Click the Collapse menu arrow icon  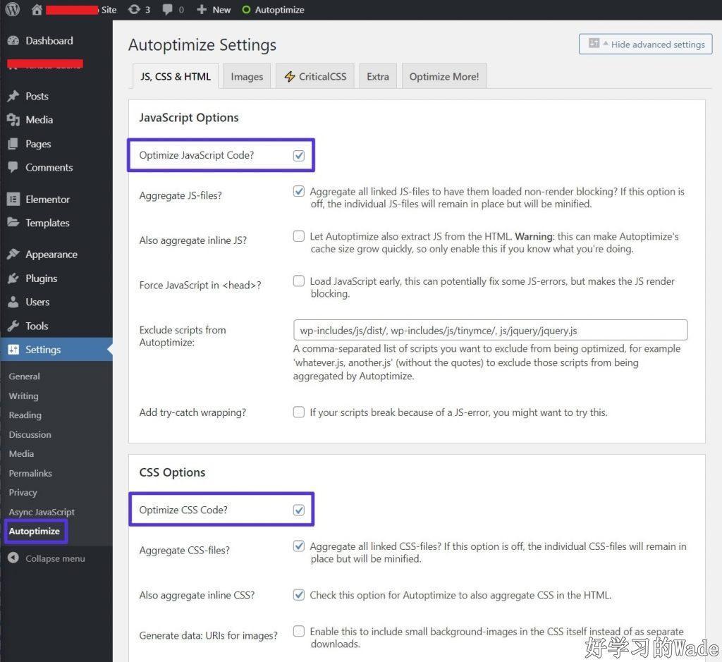13,558
